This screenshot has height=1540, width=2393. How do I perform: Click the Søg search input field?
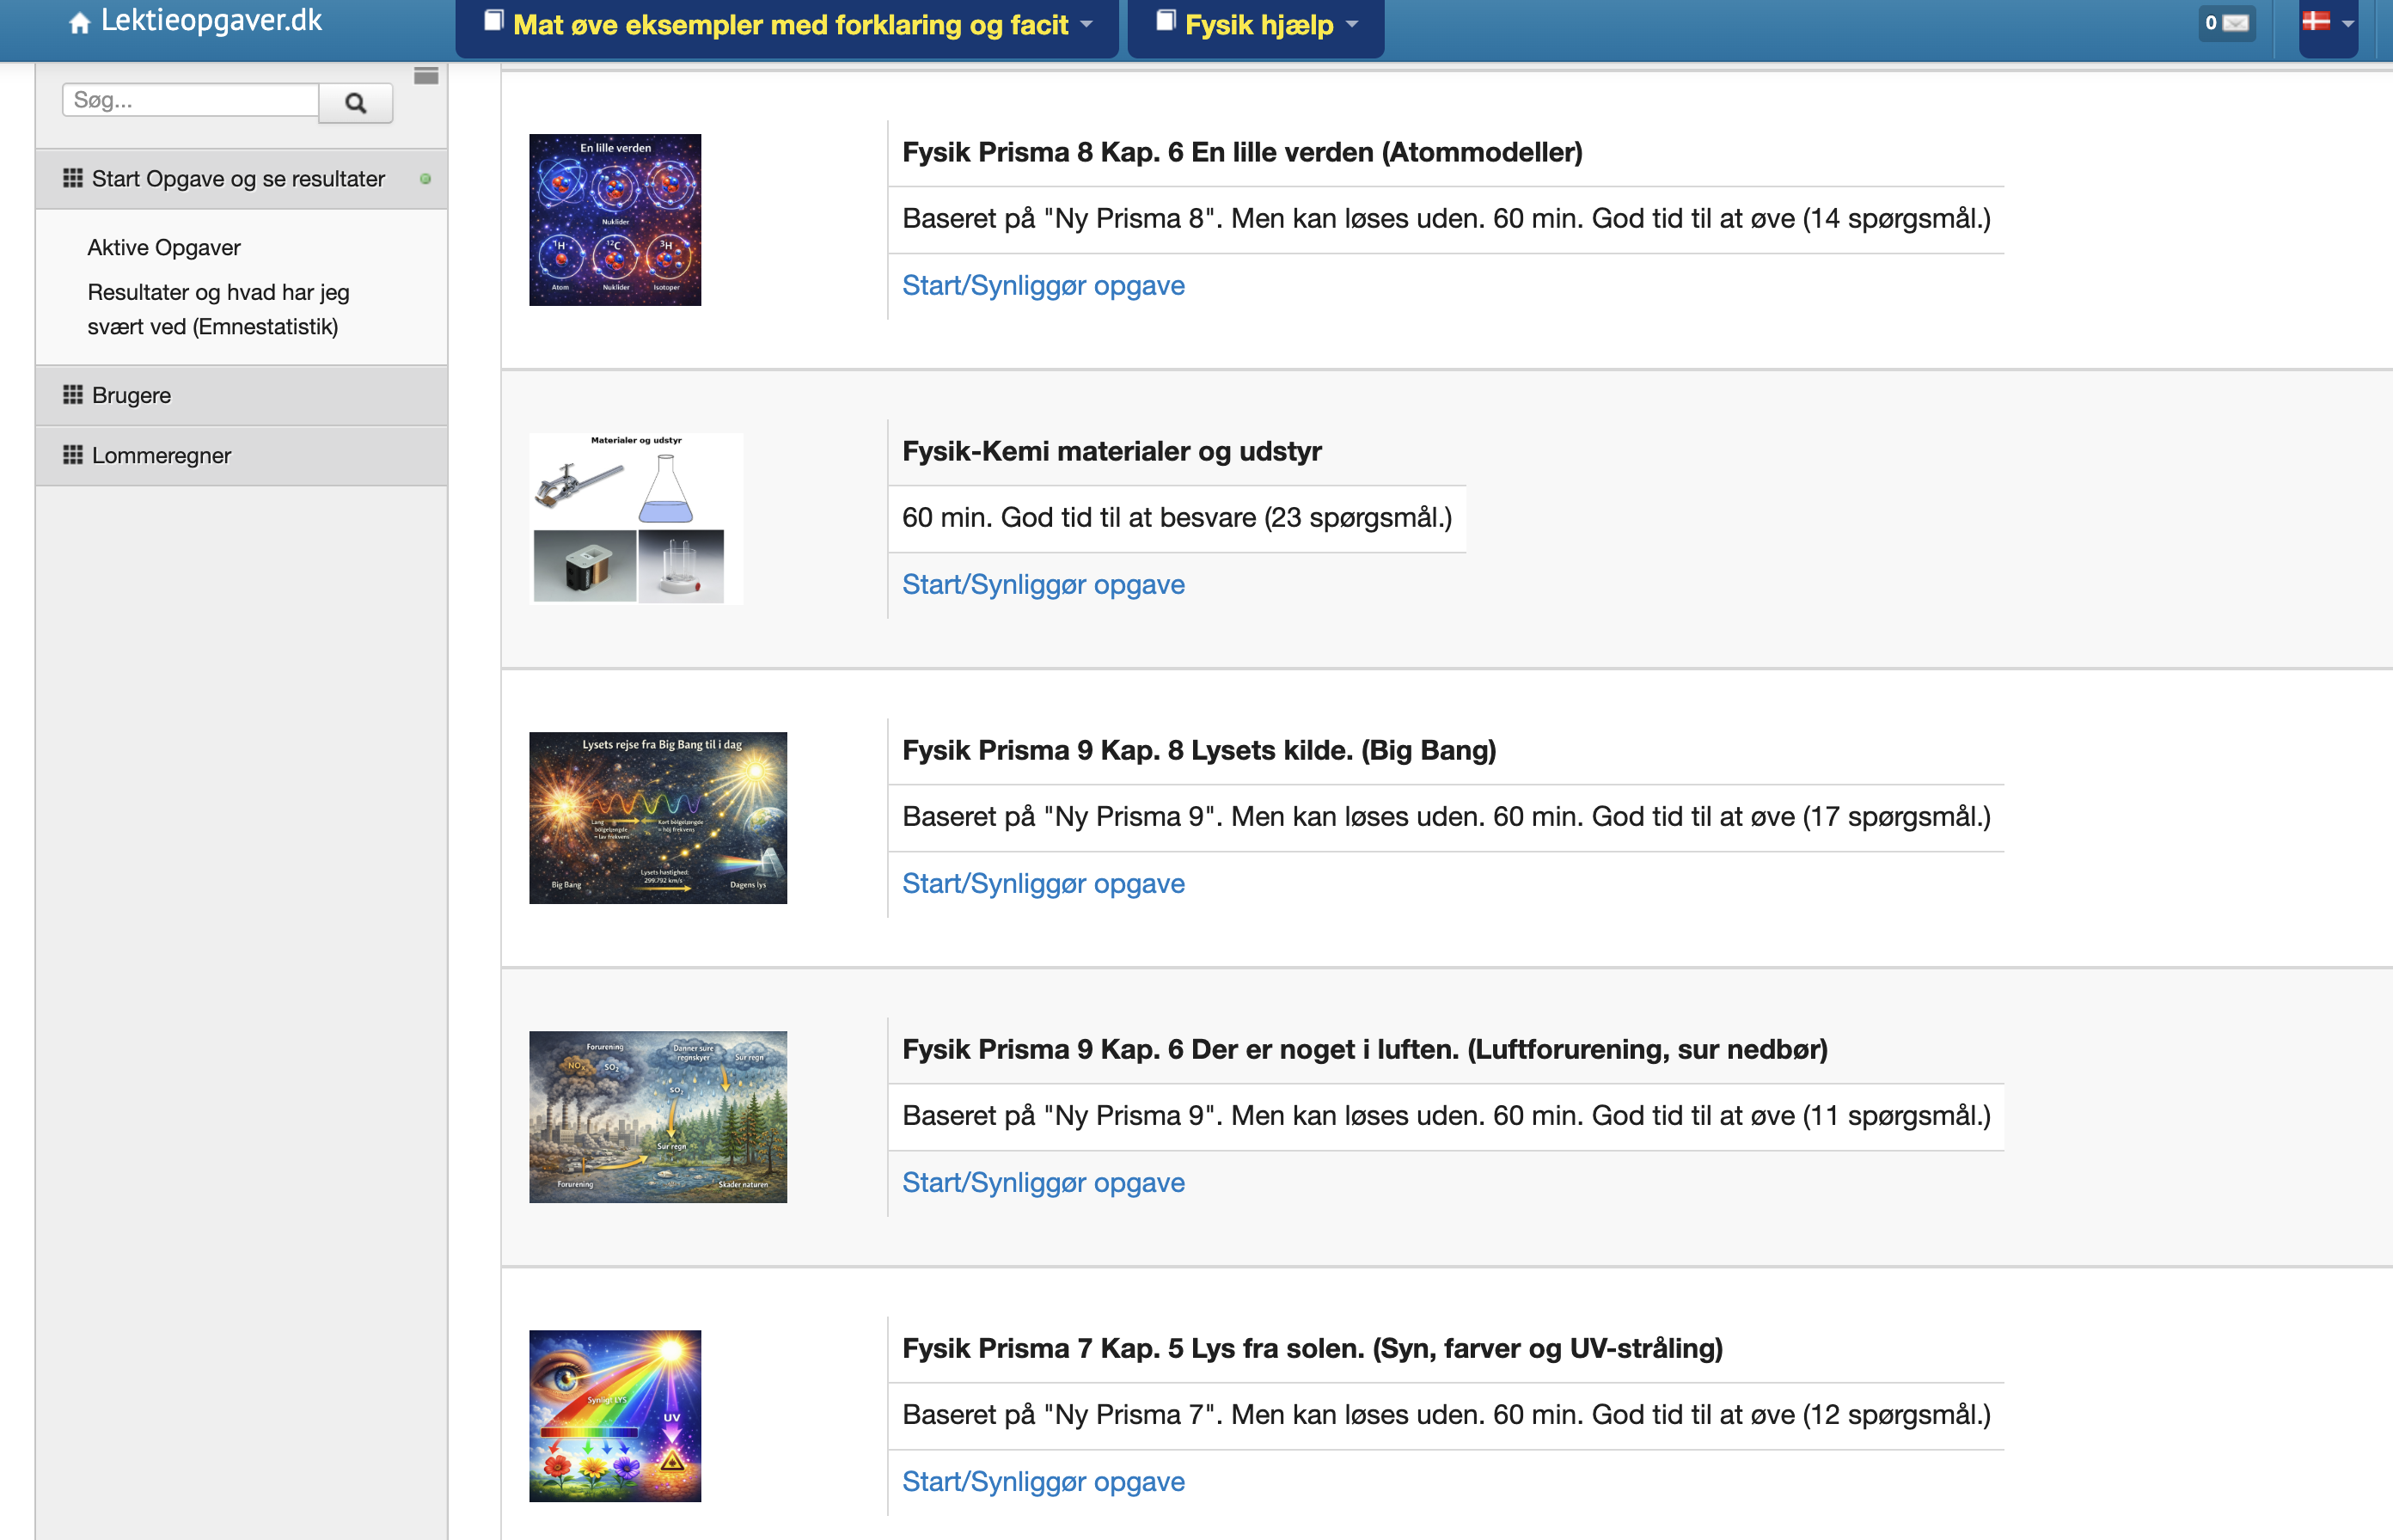tap(190, 100)
